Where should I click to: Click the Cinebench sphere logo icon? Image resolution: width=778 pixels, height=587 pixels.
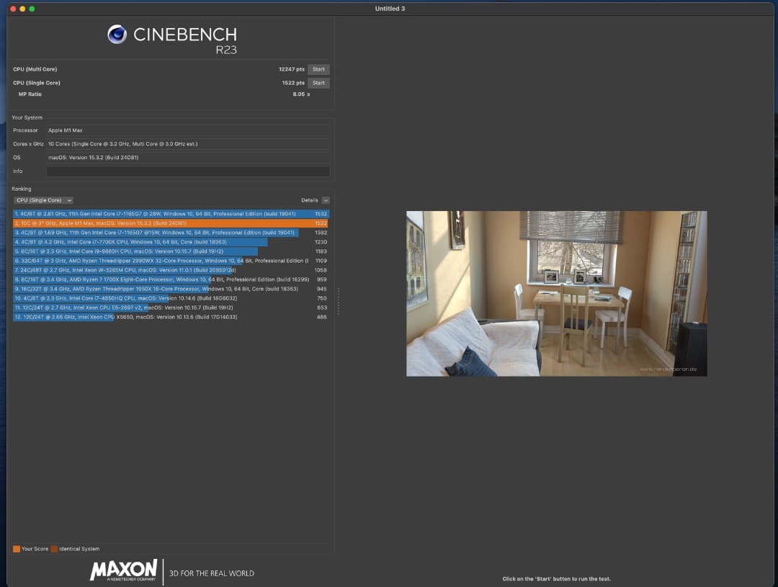tap(117, 34)
